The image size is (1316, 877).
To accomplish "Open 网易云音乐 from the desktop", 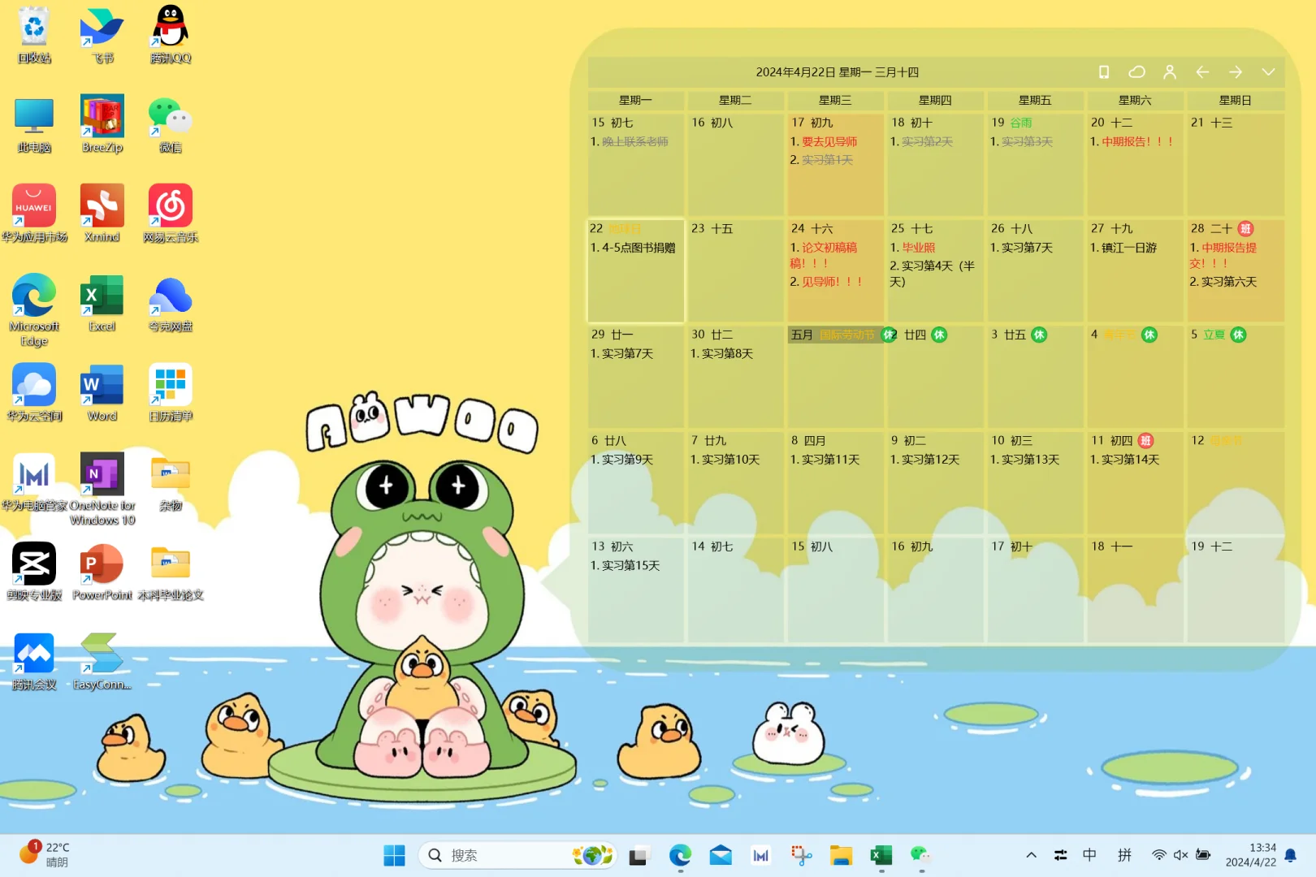I will (x=169, y=205).
